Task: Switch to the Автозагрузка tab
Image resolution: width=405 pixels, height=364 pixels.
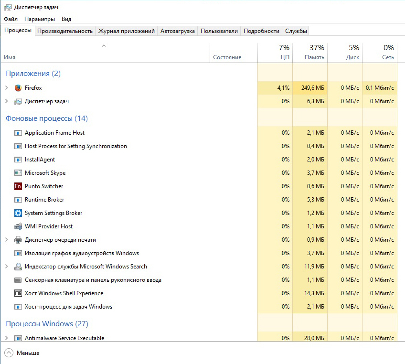Action: [x=177, y=31]
